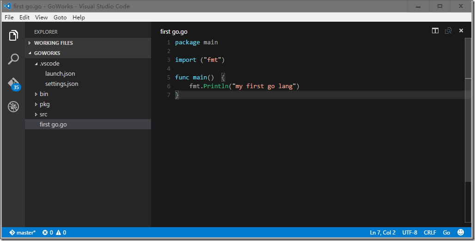Expand the src folder

pos(43,114)
